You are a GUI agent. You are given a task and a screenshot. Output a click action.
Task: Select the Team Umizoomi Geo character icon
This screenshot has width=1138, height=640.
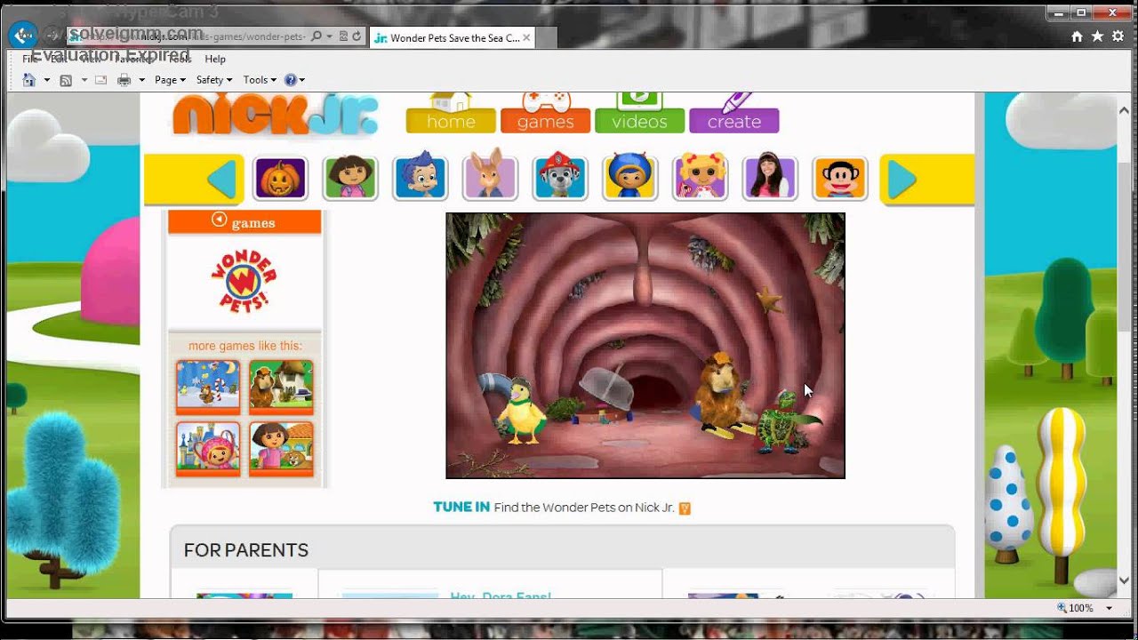(x=630, y=178)
